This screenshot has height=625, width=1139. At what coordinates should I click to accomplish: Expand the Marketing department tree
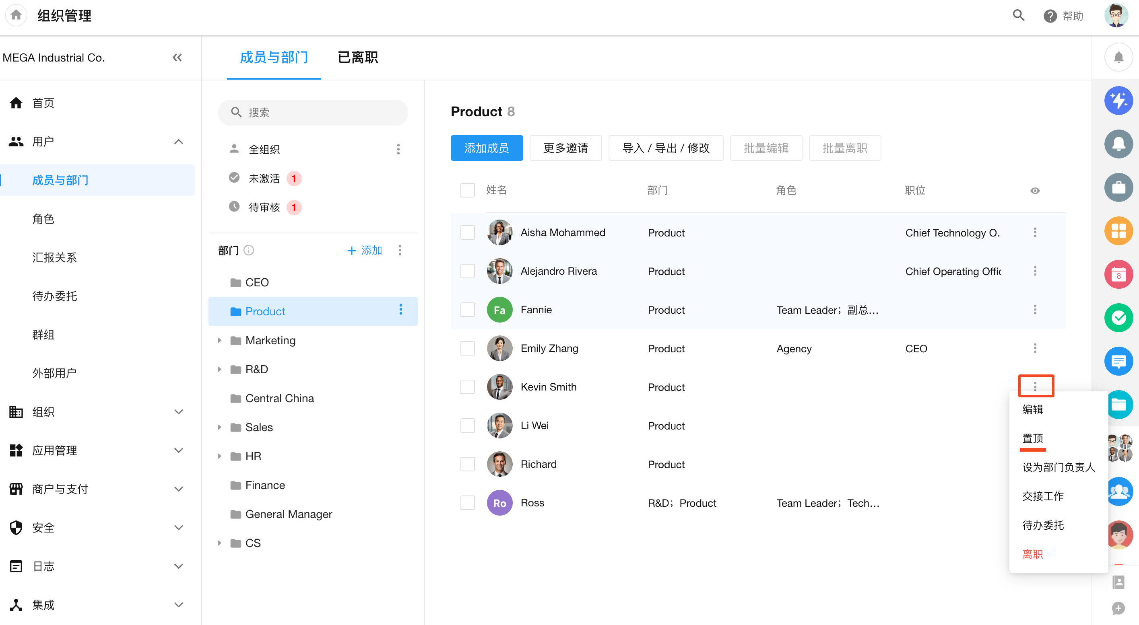coord(219,340)
